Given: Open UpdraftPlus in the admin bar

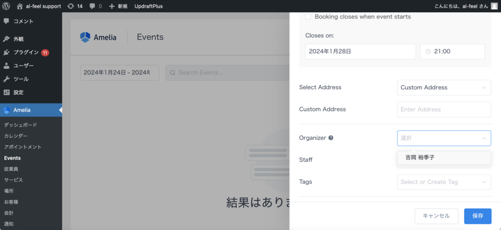Looking at the screenshot, I should (x=148, y=6).
